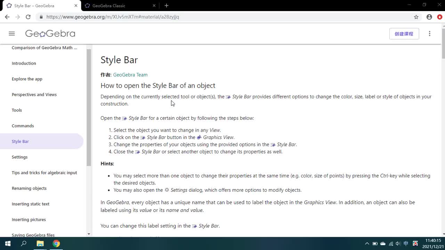Click the battery tray icon

(375, 244)
